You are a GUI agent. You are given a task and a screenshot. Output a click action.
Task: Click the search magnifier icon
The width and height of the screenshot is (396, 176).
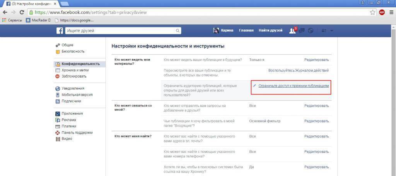pyautogui.click(x=178, y=30)
